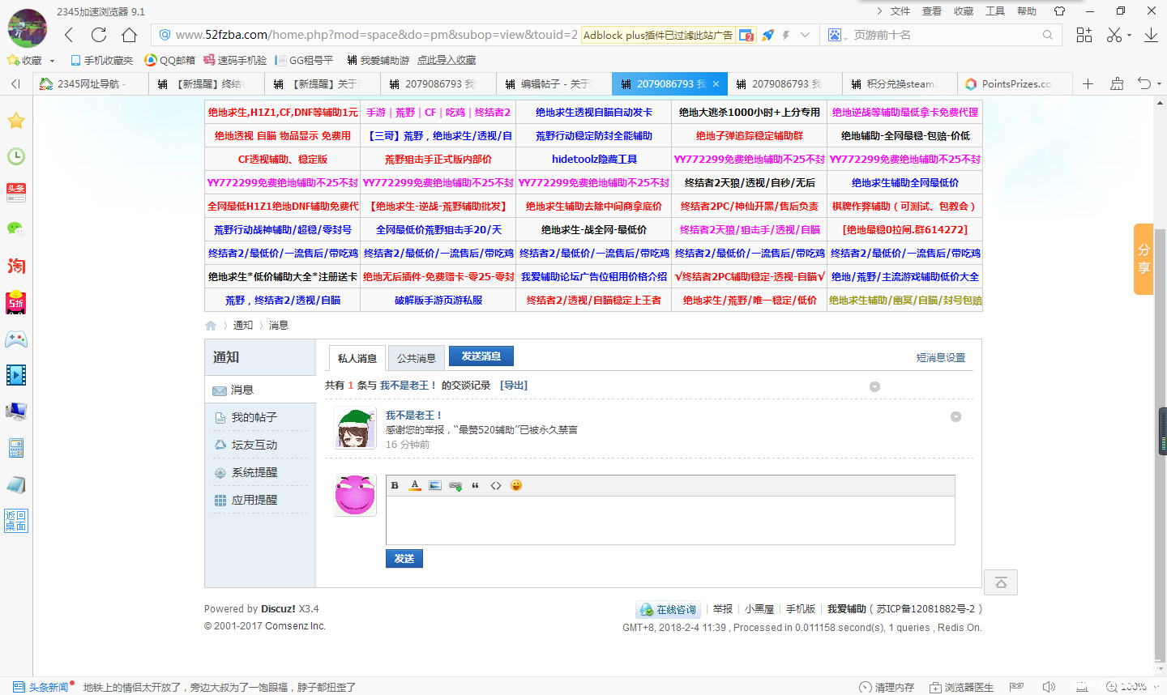
Task: Expand the dropdown arrow beside the 我不是老王 message
Action: (x=955, y=417)
